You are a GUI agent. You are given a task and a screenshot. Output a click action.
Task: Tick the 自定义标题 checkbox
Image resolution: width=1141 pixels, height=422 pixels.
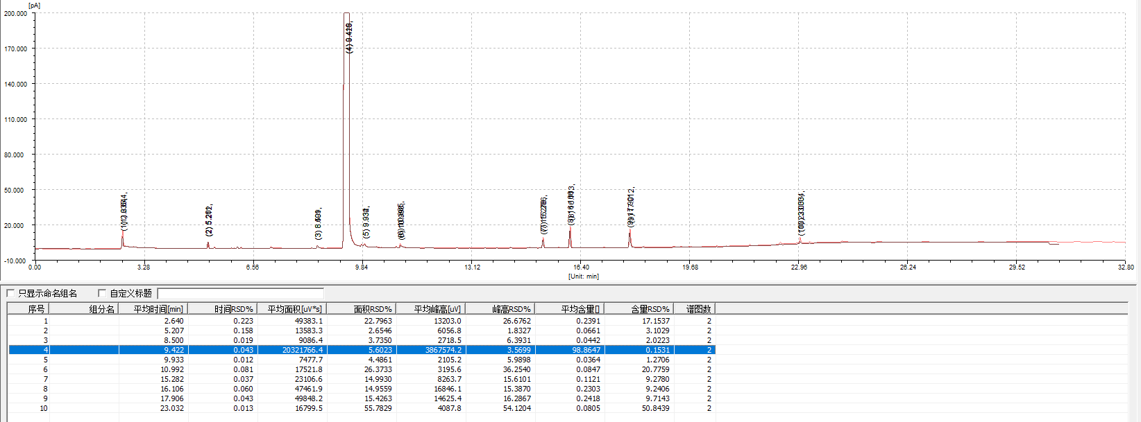[x=102, y=293]
